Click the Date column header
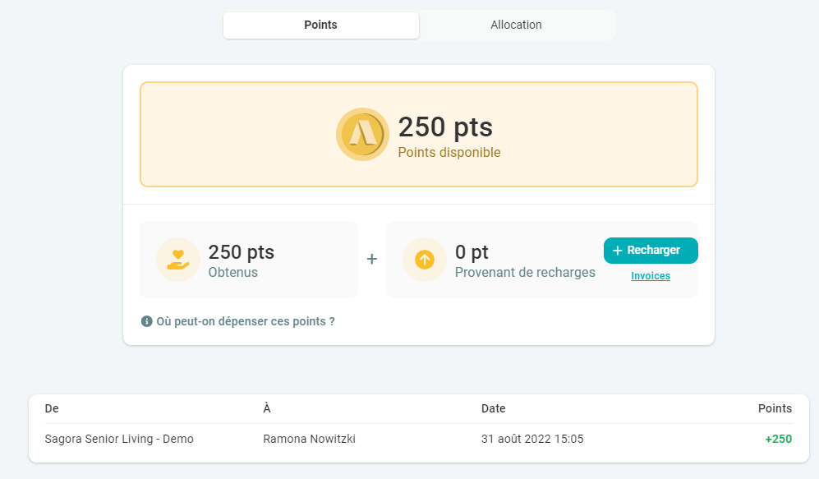Image resolution: width=819 pixels, height=479 pixels. click(493, 408)
